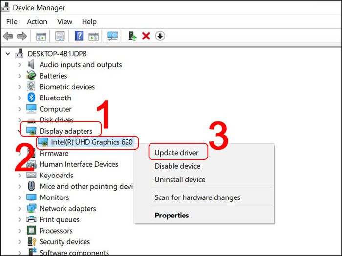Screen dimensions: 342x256
Task: Choose Uninstall device from context menu
Action: point(180,179)
